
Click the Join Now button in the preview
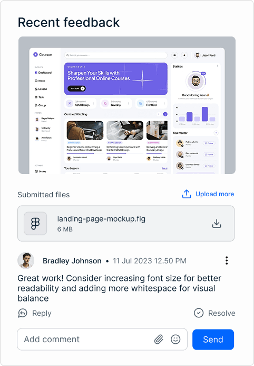[x=76, y=88]
